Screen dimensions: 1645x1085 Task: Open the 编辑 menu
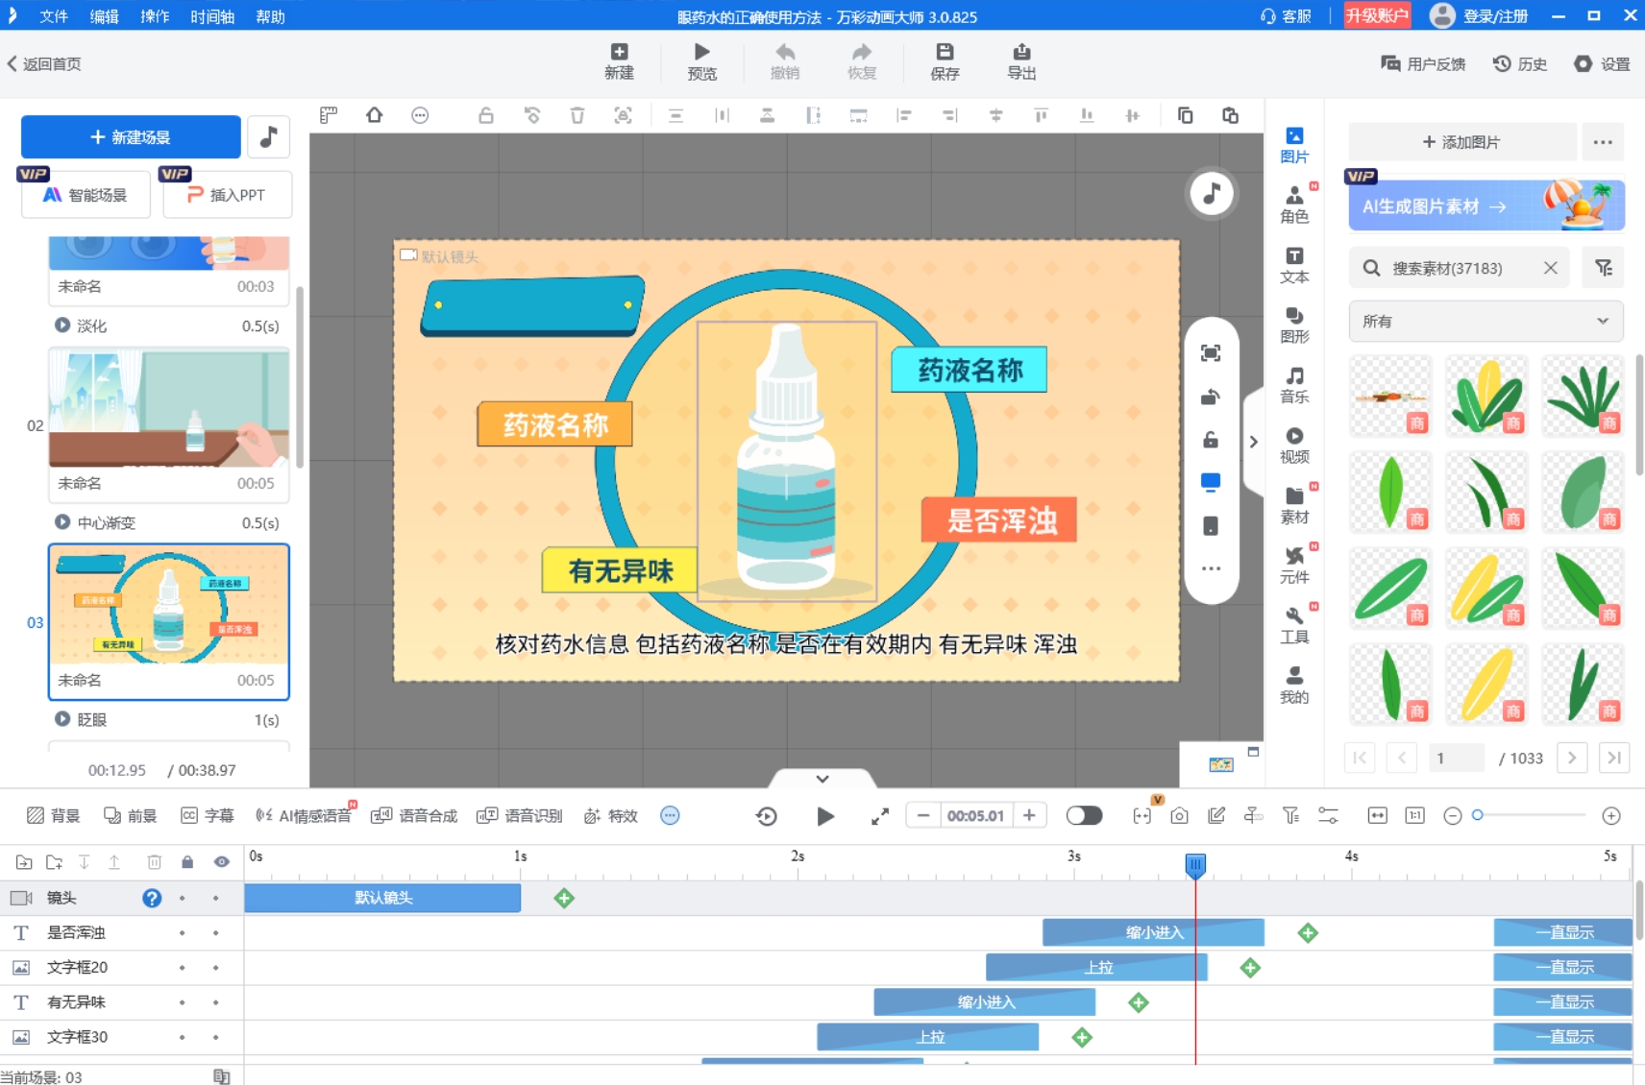pos(104,16)
